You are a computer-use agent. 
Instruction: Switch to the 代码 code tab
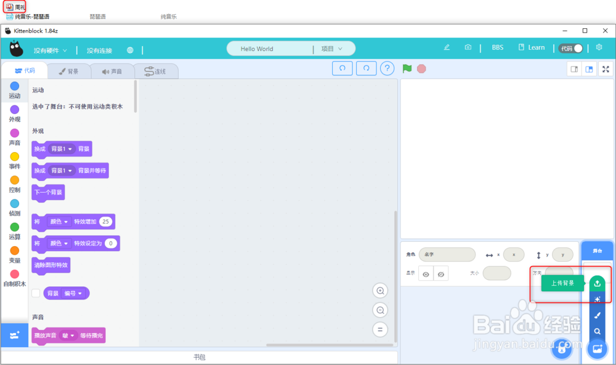tap(25, 71)
